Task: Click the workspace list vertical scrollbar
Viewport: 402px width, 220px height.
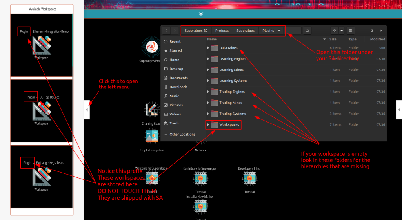Action: coord(73,40)
